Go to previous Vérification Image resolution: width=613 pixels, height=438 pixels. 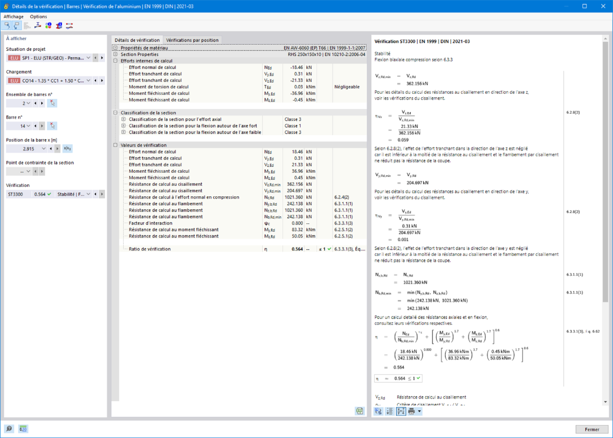(x=95, y=194)
